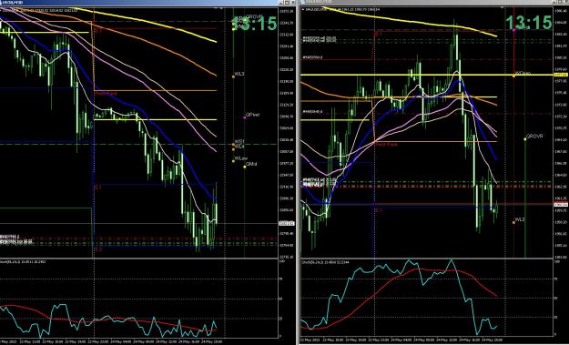
Task: Minimize the left US30 chart window
Action: pyautogui.click(x=281, y=2)
